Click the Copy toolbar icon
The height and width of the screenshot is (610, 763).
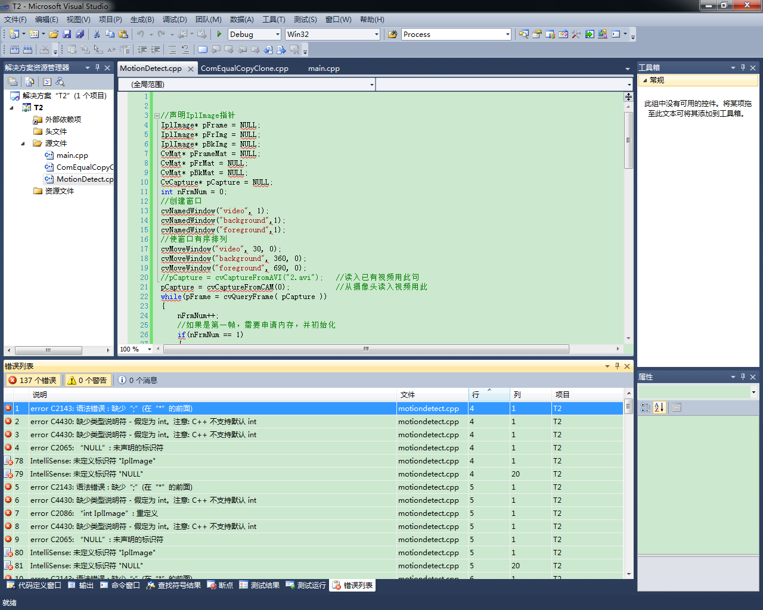[x=110, y=35]
